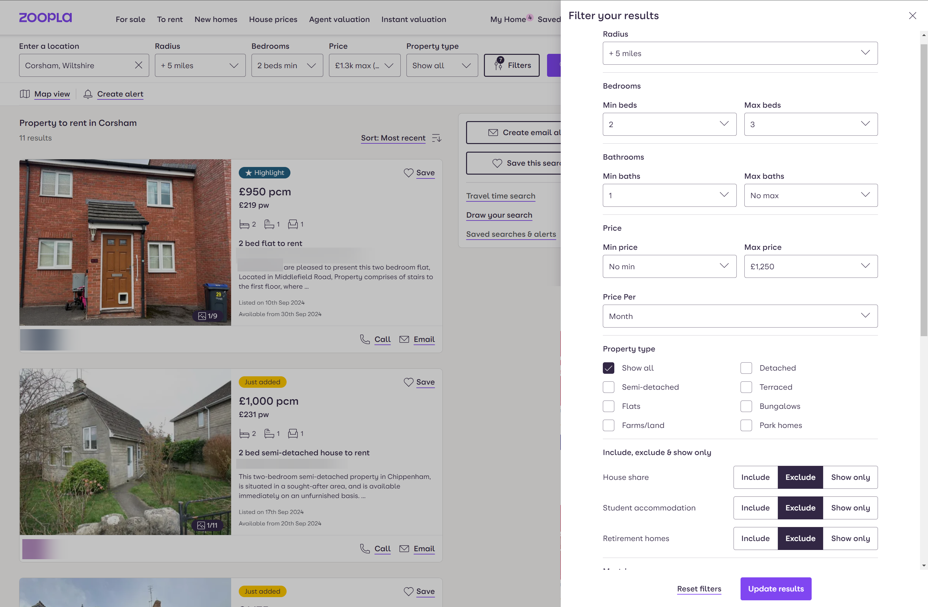
Task: Click phone icon on £950 pcm listing
Action: (x=365, y=339)
